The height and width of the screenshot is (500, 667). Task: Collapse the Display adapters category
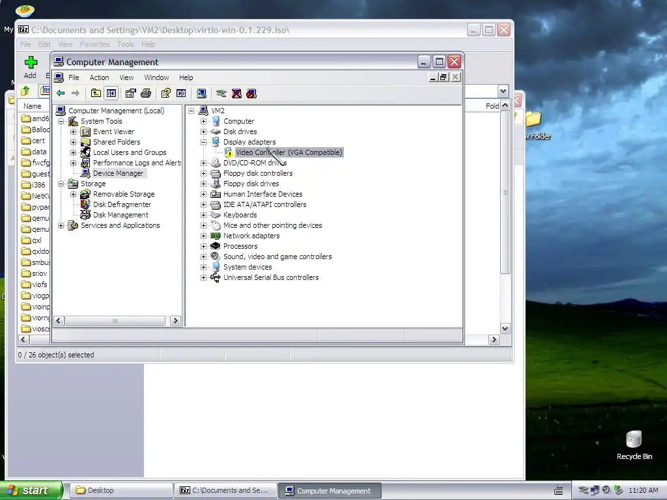[203, 142]
